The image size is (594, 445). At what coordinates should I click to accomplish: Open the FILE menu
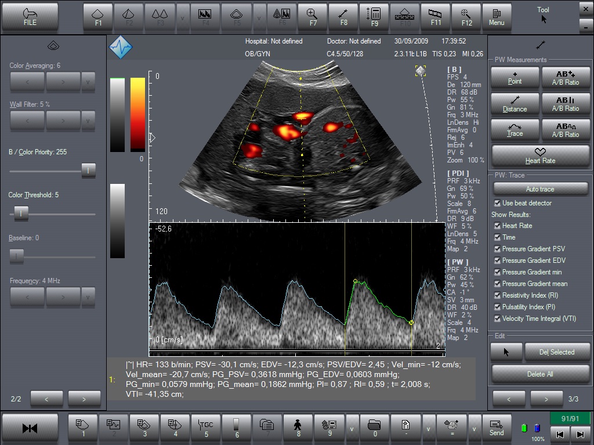pos(30,17)
